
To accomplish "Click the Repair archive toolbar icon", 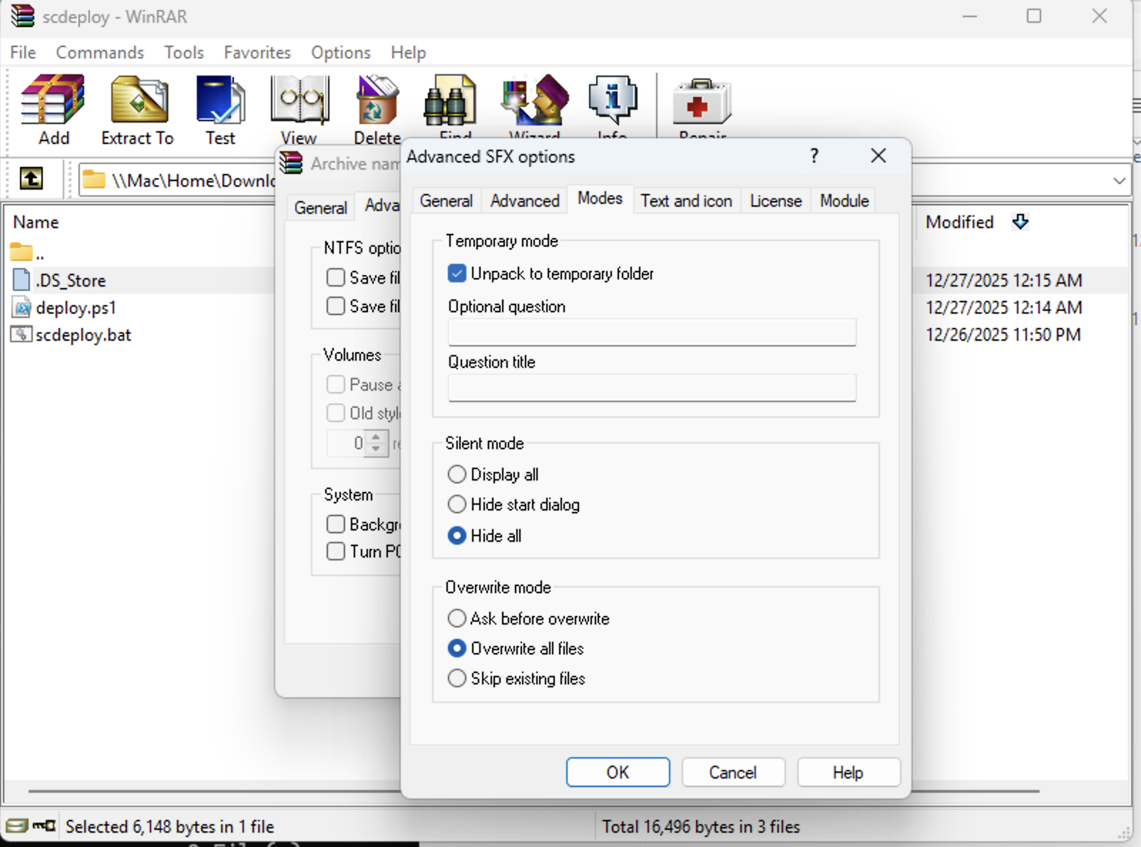I will [x=702, y=102].
